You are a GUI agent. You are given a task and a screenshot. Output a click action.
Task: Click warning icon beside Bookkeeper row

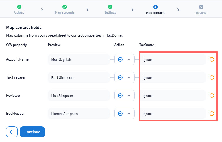[212, 114]
